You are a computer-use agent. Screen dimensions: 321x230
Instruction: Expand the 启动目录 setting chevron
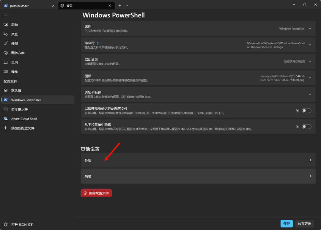[x=310, y=62]
